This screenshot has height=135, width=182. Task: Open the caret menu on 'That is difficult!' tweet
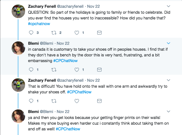169,80
